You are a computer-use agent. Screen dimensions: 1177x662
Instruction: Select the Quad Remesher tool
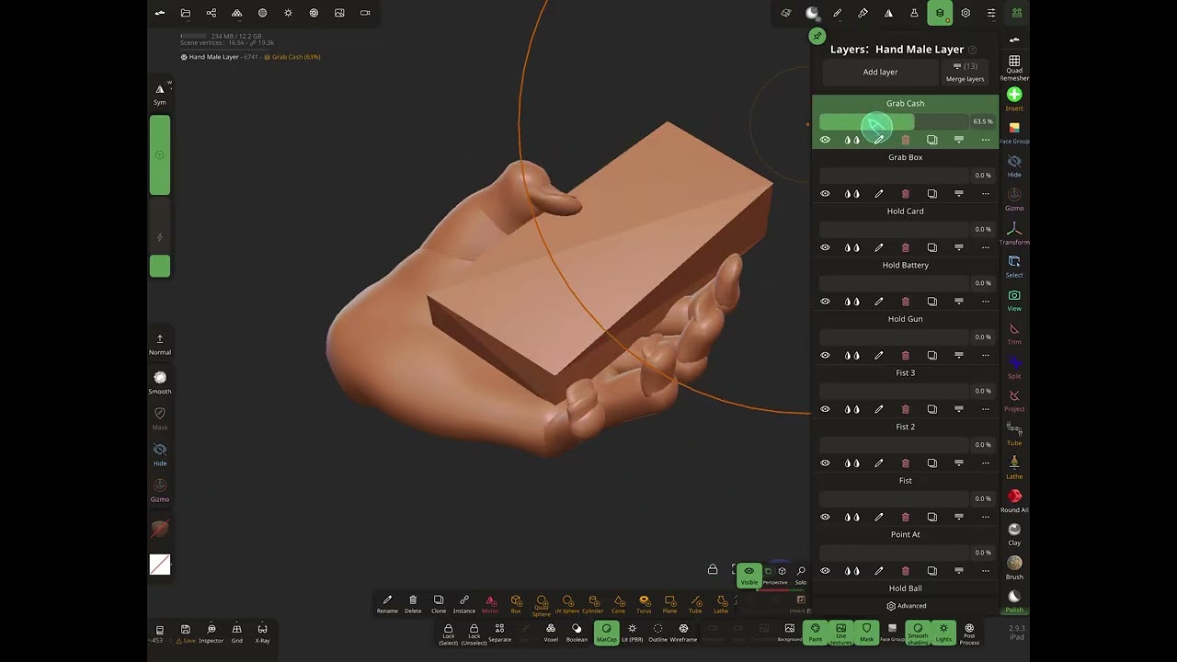(x=1014, y=66)
